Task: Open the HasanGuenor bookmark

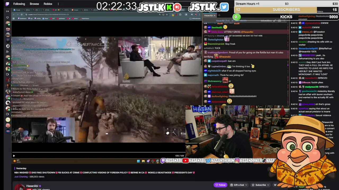Action: point(84,18)
